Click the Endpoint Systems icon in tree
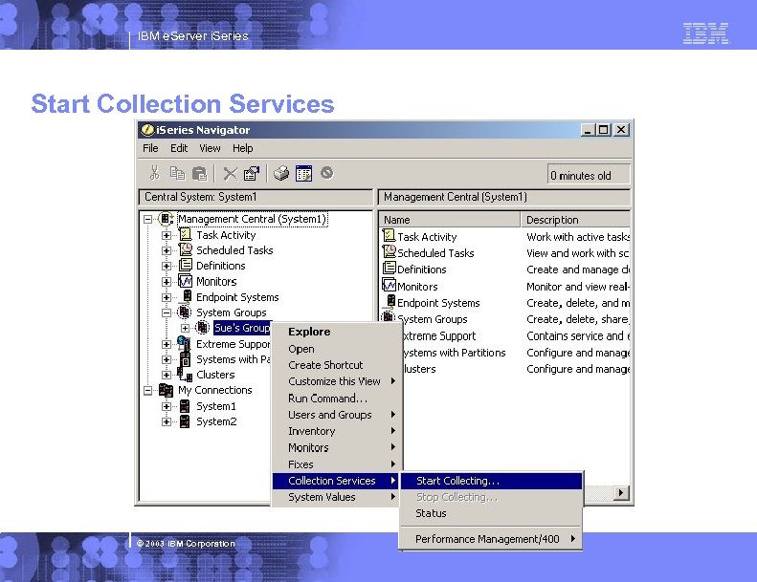757x582 pixels. coord(188,297)
